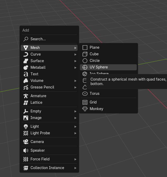Click the Monkey head icon

(85, 109)
